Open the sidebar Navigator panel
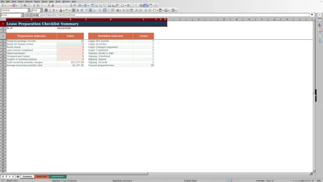323x182 pixels. coord(320,36)
